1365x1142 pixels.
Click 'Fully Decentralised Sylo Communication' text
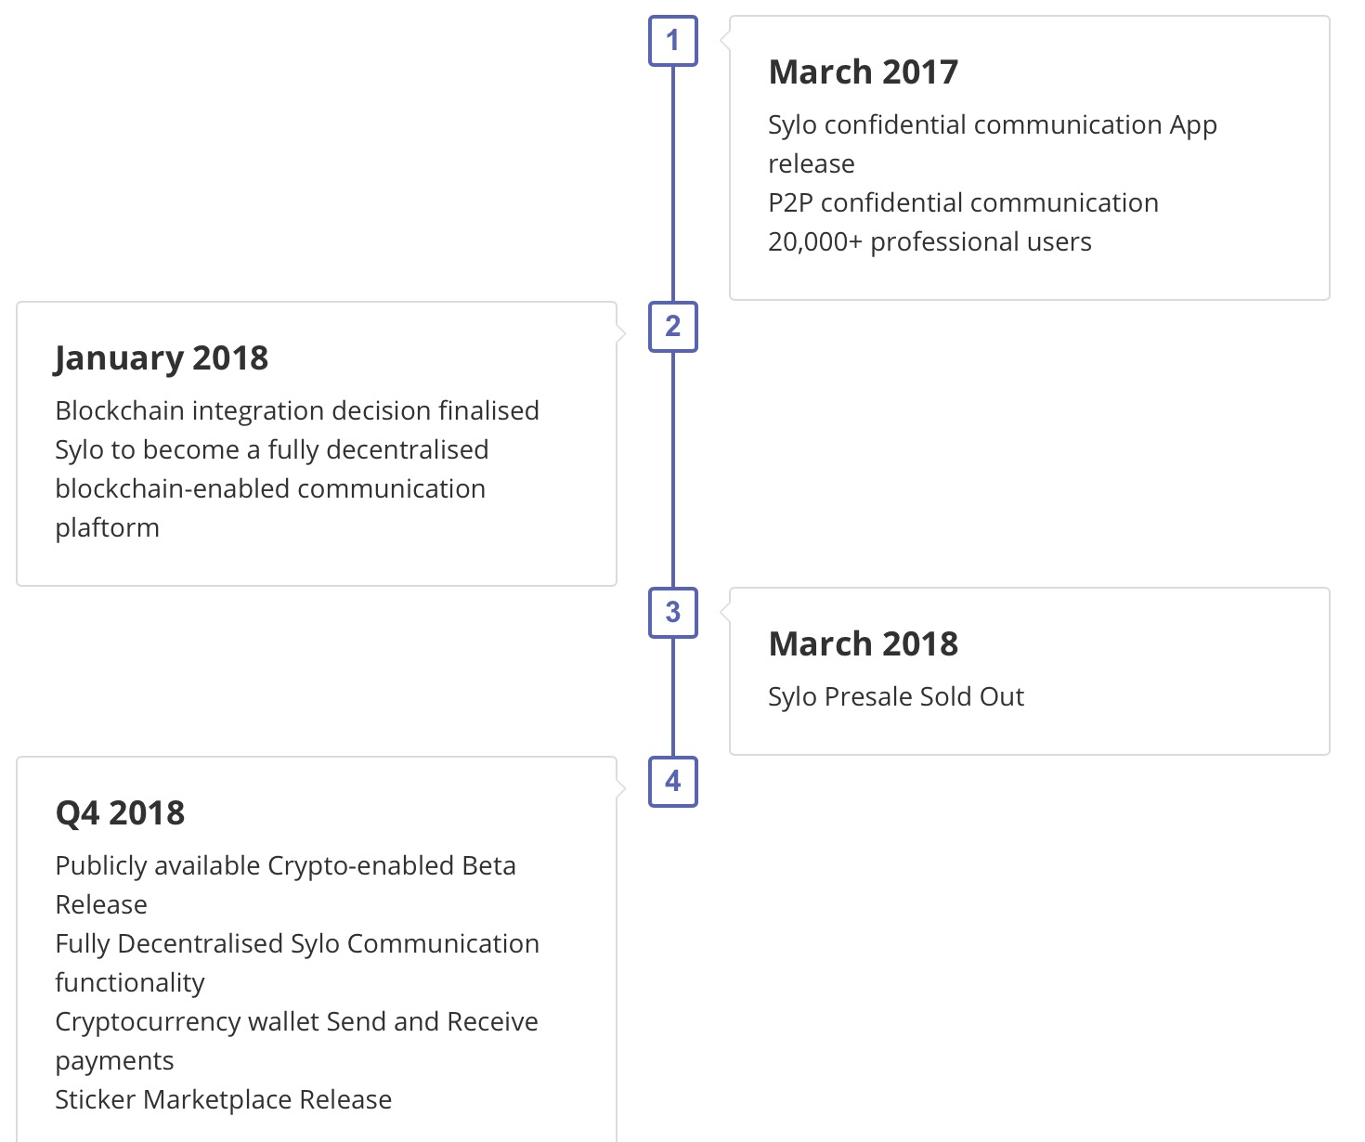(297, 944)
